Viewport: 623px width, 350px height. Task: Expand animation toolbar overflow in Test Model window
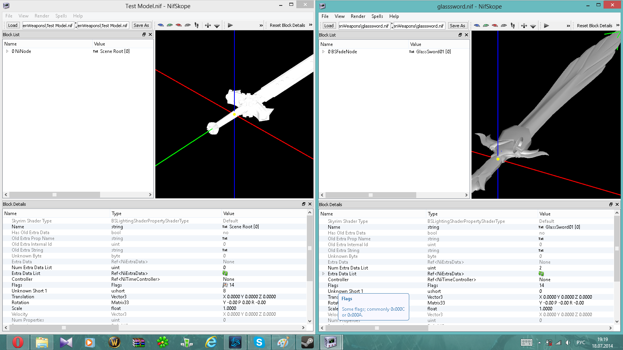coord(261,25)
